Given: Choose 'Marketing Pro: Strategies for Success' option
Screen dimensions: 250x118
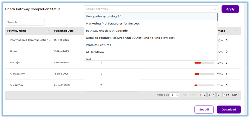Looking at the screenshot, I should (113, 24).
